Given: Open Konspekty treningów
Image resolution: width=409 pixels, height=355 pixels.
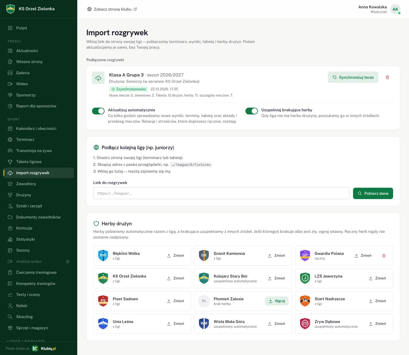Looking at the screenshot, I should click(x=39, y=284).
